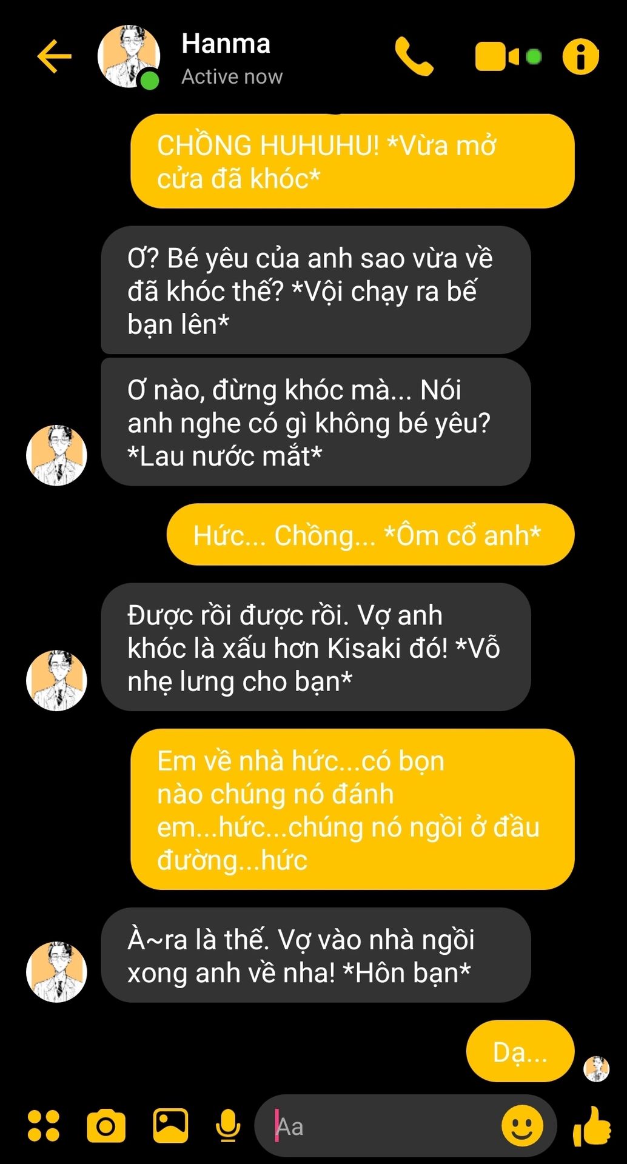Viewport: 627px width, 1164px height.
Task: Tap the microphone voice message icon
Action: point(228,1126)
